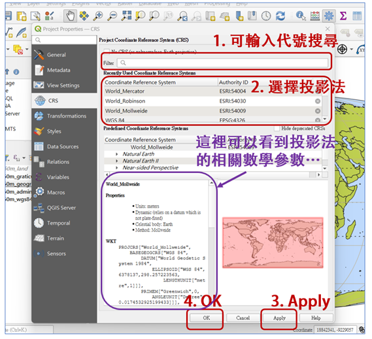Viewport: 372px width, 339px height.
Task: Click the Zoom Next icon
Action: coord(196,16)
